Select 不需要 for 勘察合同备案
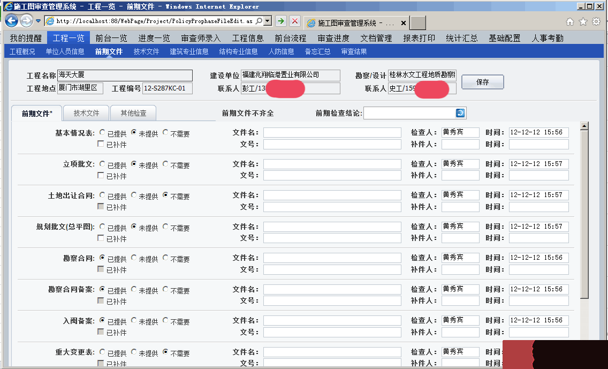The image size is (608, 369). [x=165, y=289]
